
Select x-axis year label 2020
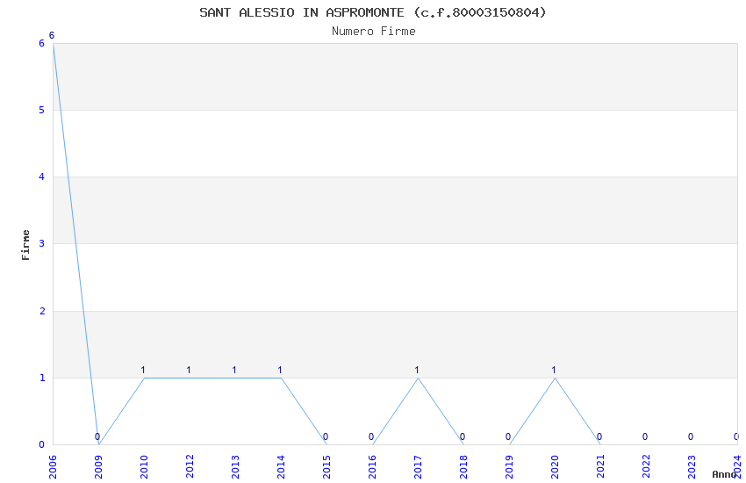pyautogui.click(x=556, y=467)
